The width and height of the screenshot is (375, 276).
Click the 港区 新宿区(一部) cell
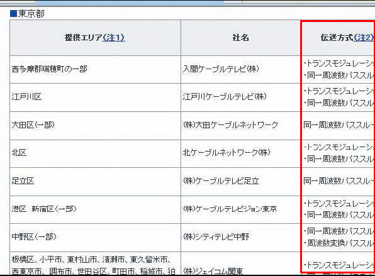coord(95,209)
